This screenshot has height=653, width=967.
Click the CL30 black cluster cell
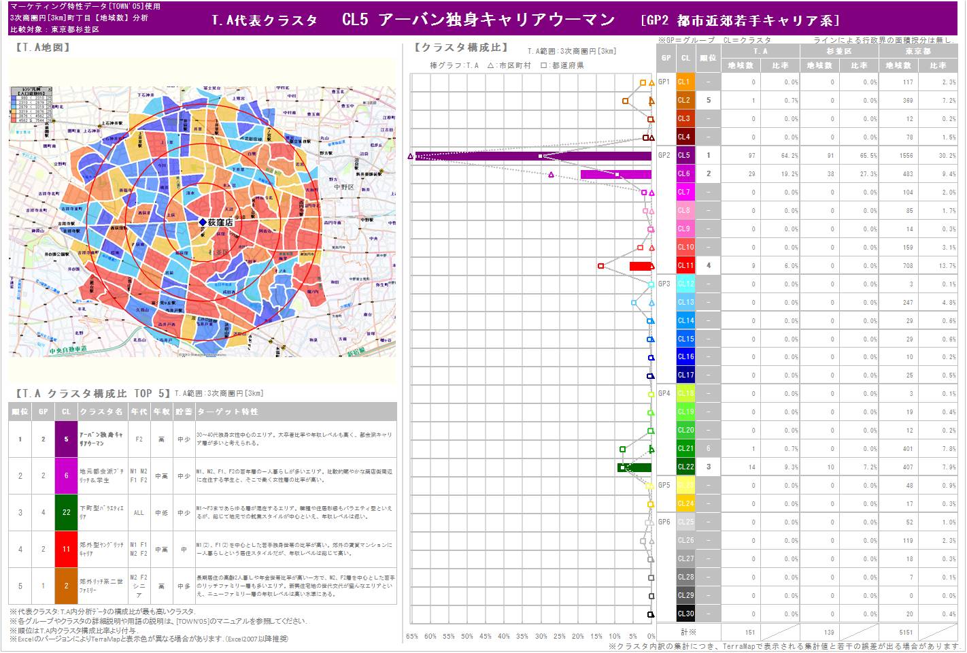pyautogui.click(x=685, y=614)
